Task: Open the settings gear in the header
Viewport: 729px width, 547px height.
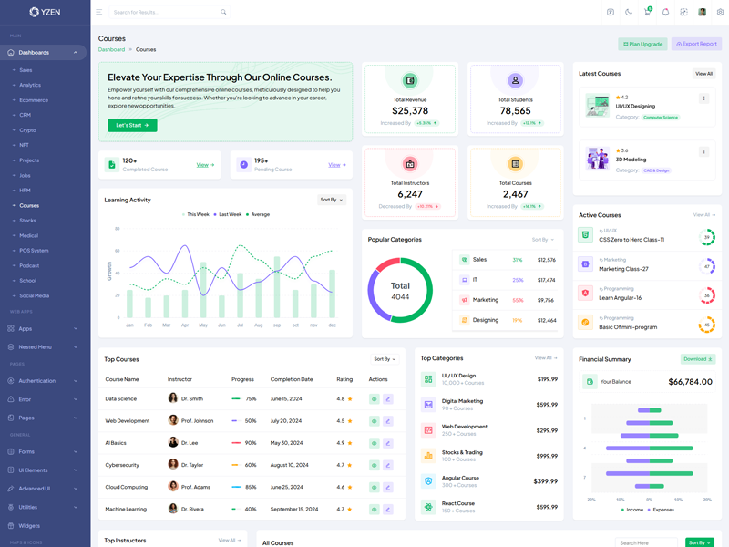Action: point(720,13)
